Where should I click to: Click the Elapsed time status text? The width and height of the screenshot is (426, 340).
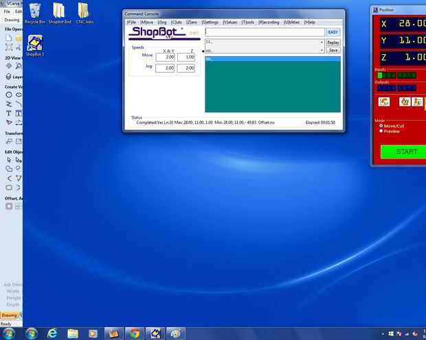point(320,123)
